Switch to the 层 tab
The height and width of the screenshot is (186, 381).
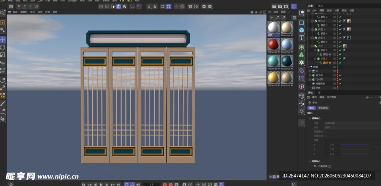(319, 93)
